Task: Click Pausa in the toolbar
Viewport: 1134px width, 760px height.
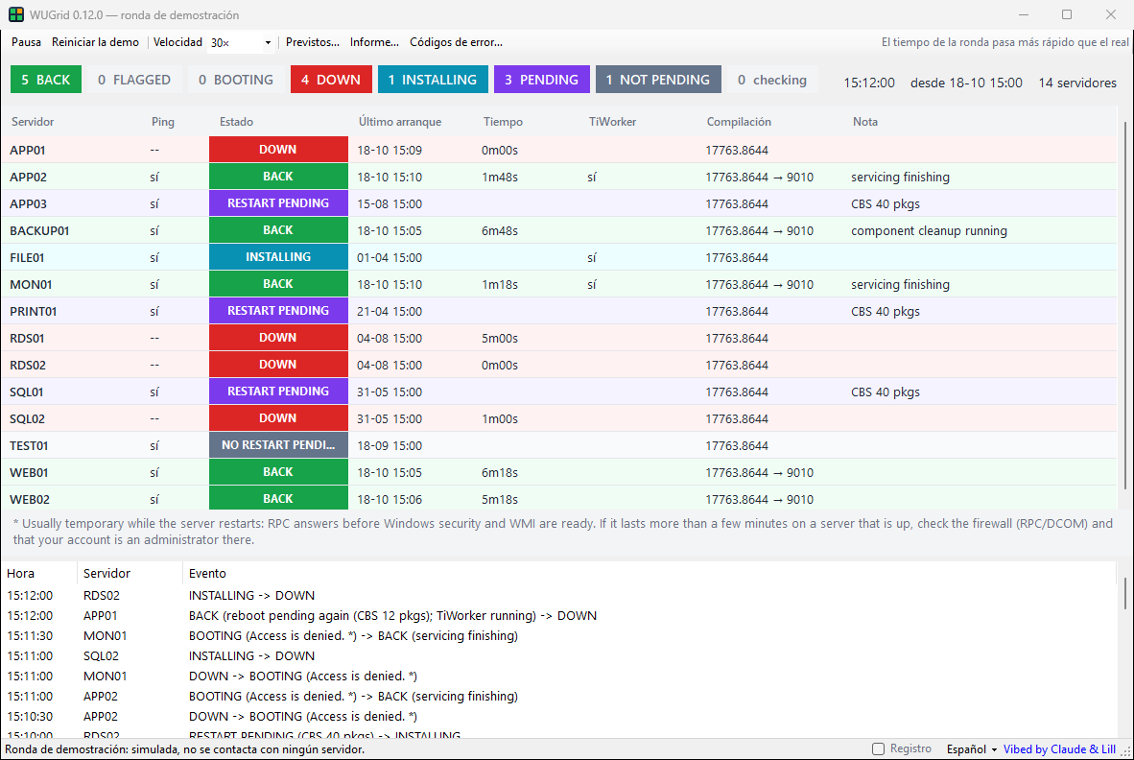Action: pyautogui.click(x=26, y=42)
